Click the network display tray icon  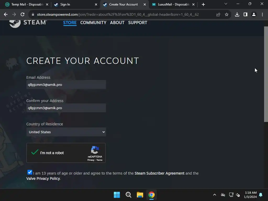(x=231, y=195)
